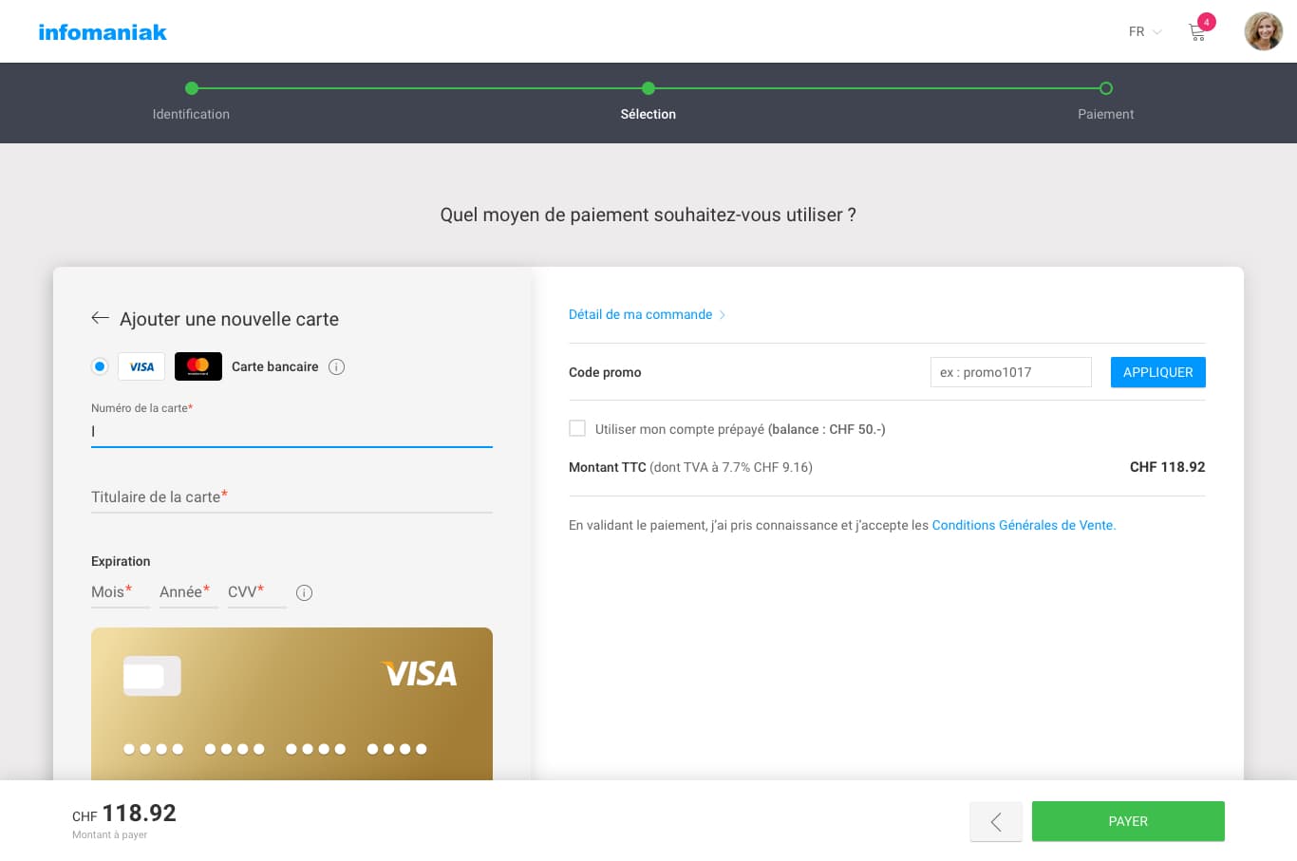
Task: Check the prepaid account checkbox
Action: coord(577,429)
